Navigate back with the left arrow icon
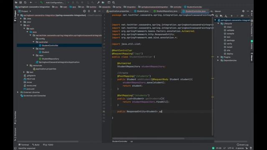This screenshot has height=150, width=267. tap(31, 2)
